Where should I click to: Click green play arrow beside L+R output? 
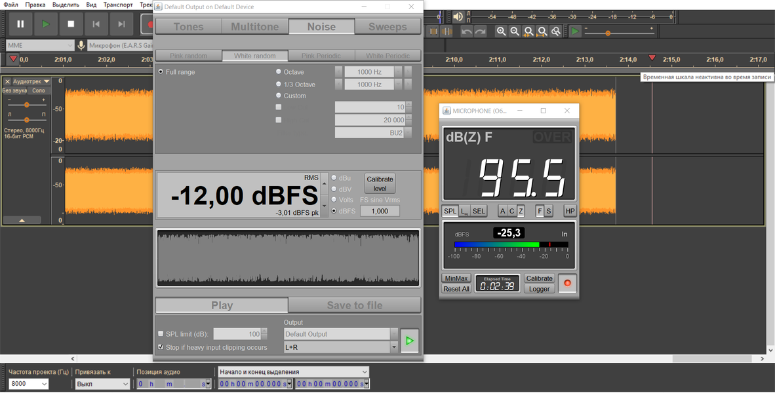tap(409, 341)
